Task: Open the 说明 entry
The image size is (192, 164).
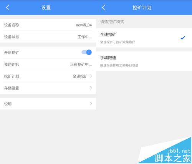Action: [x=48, y=104]
